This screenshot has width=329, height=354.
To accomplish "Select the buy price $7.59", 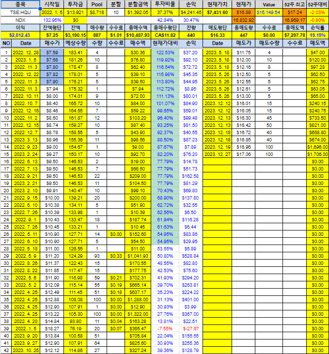I will tap(52, 53).
